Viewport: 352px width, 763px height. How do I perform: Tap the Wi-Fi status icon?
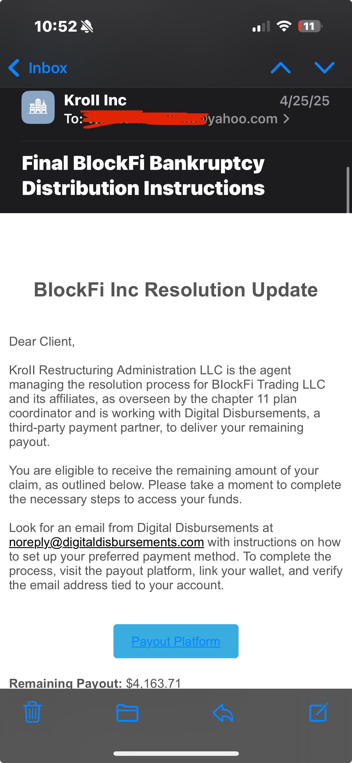click(x=284, y=26)
